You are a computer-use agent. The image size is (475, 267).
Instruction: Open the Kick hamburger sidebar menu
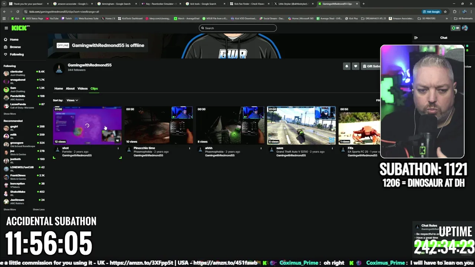6,28
